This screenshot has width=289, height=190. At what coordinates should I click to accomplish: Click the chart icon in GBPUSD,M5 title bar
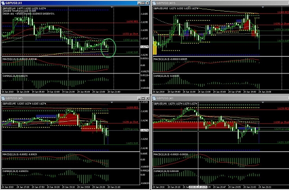(x=3, y=98)
